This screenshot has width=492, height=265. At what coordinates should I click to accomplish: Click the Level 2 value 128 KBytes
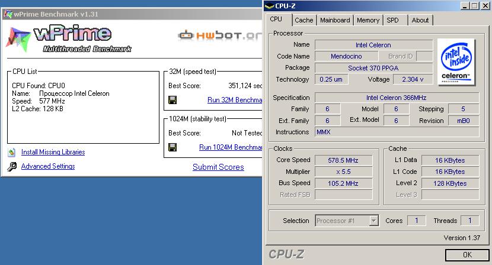(x=451, y=183)
